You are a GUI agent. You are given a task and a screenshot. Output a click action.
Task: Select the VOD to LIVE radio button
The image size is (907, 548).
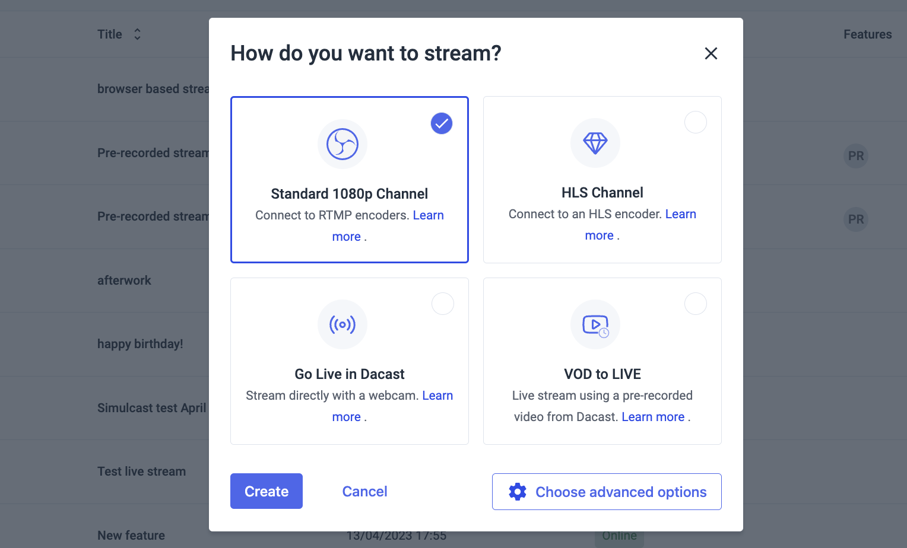(x=696, y=304)
